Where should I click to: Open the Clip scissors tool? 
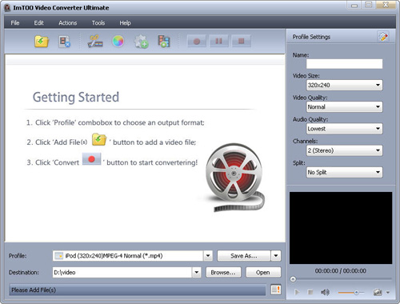[95, 42]
